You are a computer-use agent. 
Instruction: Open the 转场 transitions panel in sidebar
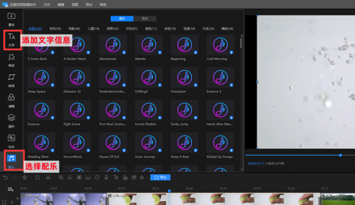point(11,81)
